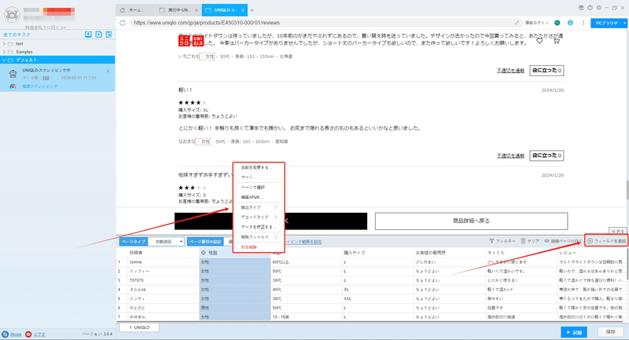Click the robot icon of UNIQLO task
Viewport: 629px width, 340px height.
point(13,74)
